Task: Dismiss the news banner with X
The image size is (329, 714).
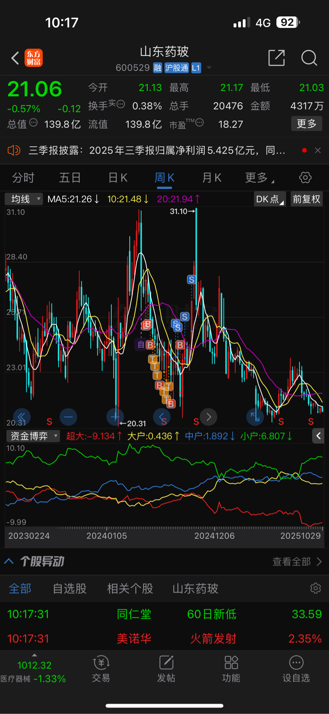Action: [318, 151]
